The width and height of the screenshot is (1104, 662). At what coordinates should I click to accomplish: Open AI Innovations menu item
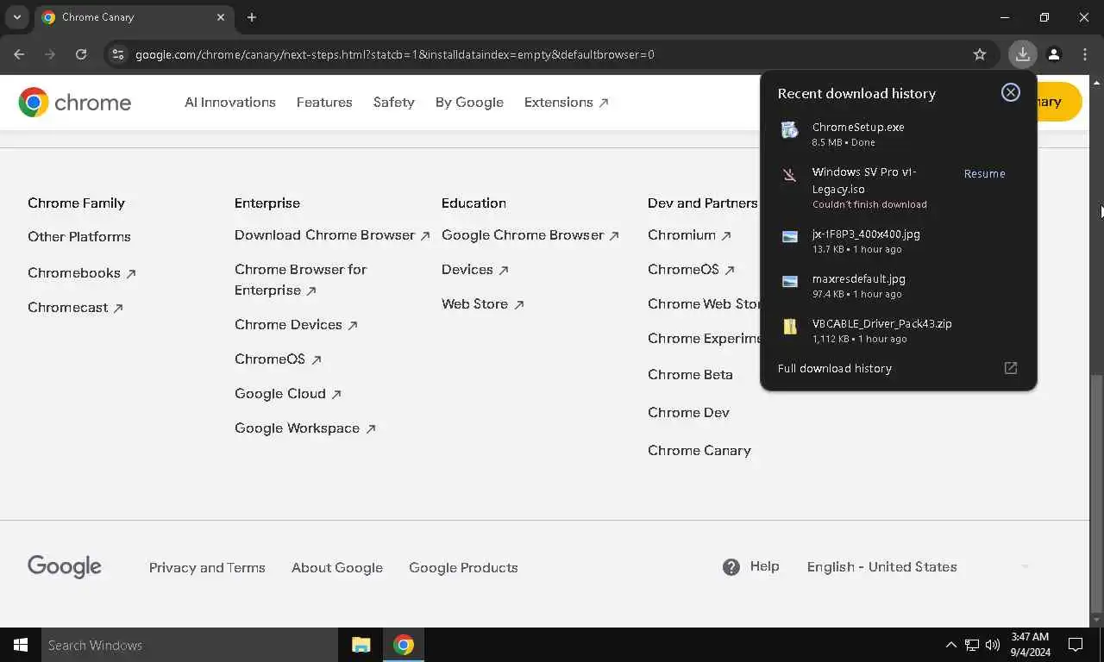click(x=230, y=102)
